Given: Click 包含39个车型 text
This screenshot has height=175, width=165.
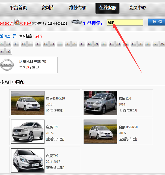Looking at the screenshot, I should [x=29, y=67].
